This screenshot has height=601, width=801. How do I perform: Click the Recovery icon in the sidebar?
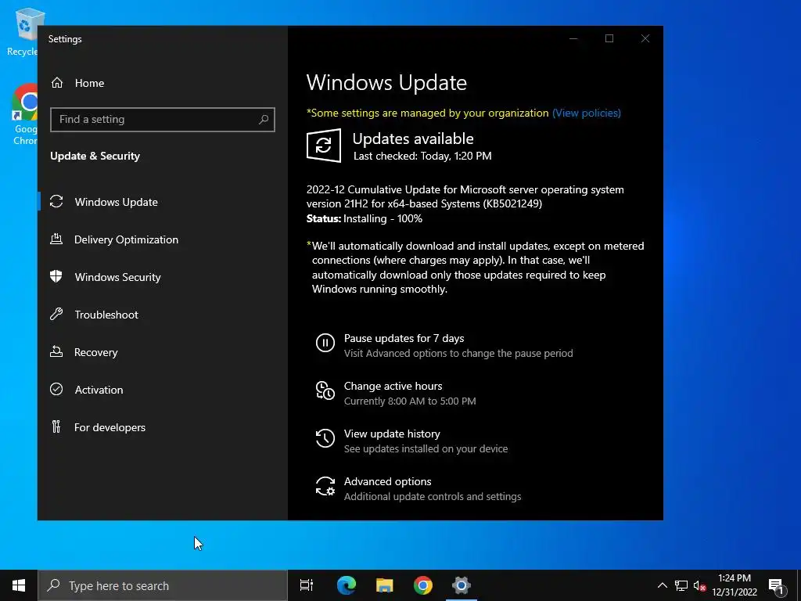[56, 351]
